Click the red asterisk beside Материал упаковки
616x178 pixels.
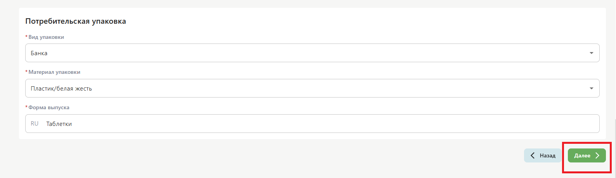[26, 72]
